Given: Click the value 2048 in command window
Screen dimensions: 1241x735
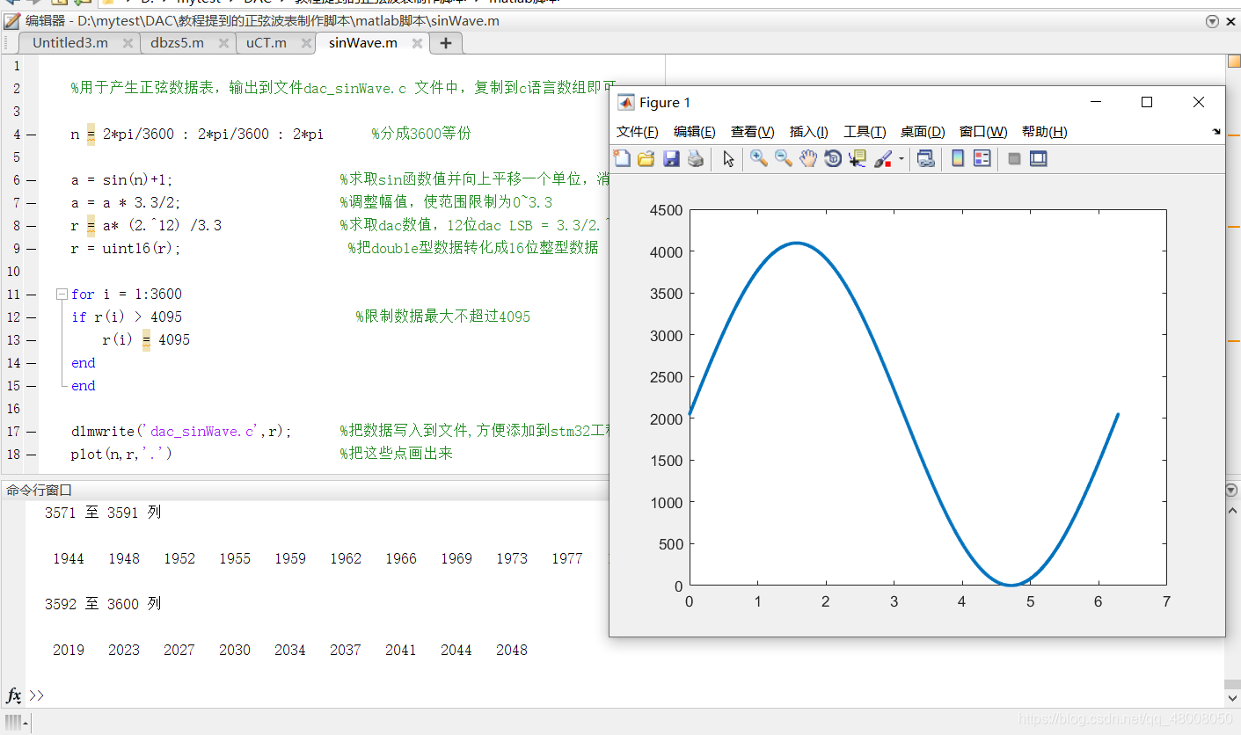Looking at the screenshot, I should click(x=511, y=650).
